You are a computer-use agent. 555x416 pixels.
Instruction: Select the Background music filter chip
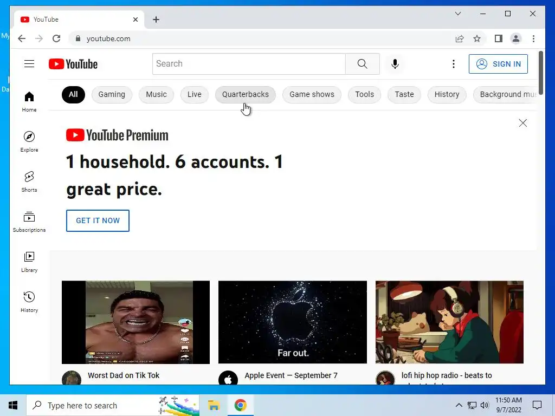tap(506, 94)
